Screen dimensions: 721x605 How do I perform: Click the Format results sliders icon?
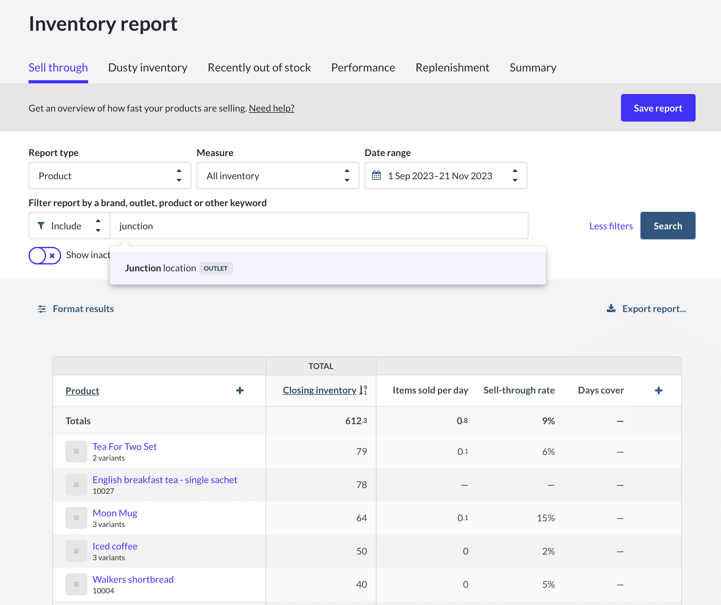(x=42, y=309)
